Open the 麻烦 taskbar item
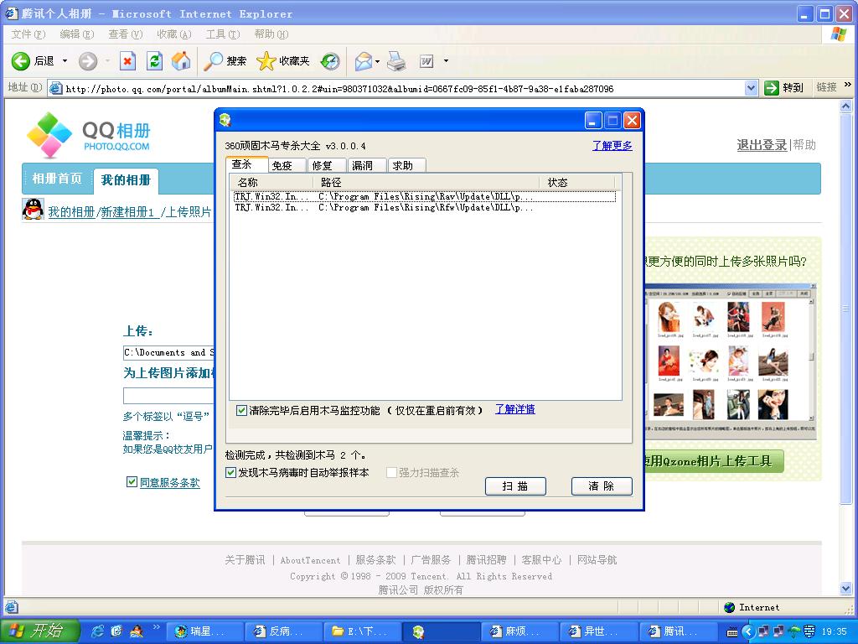This screenshot has width=858, height=644. (521, 631)
